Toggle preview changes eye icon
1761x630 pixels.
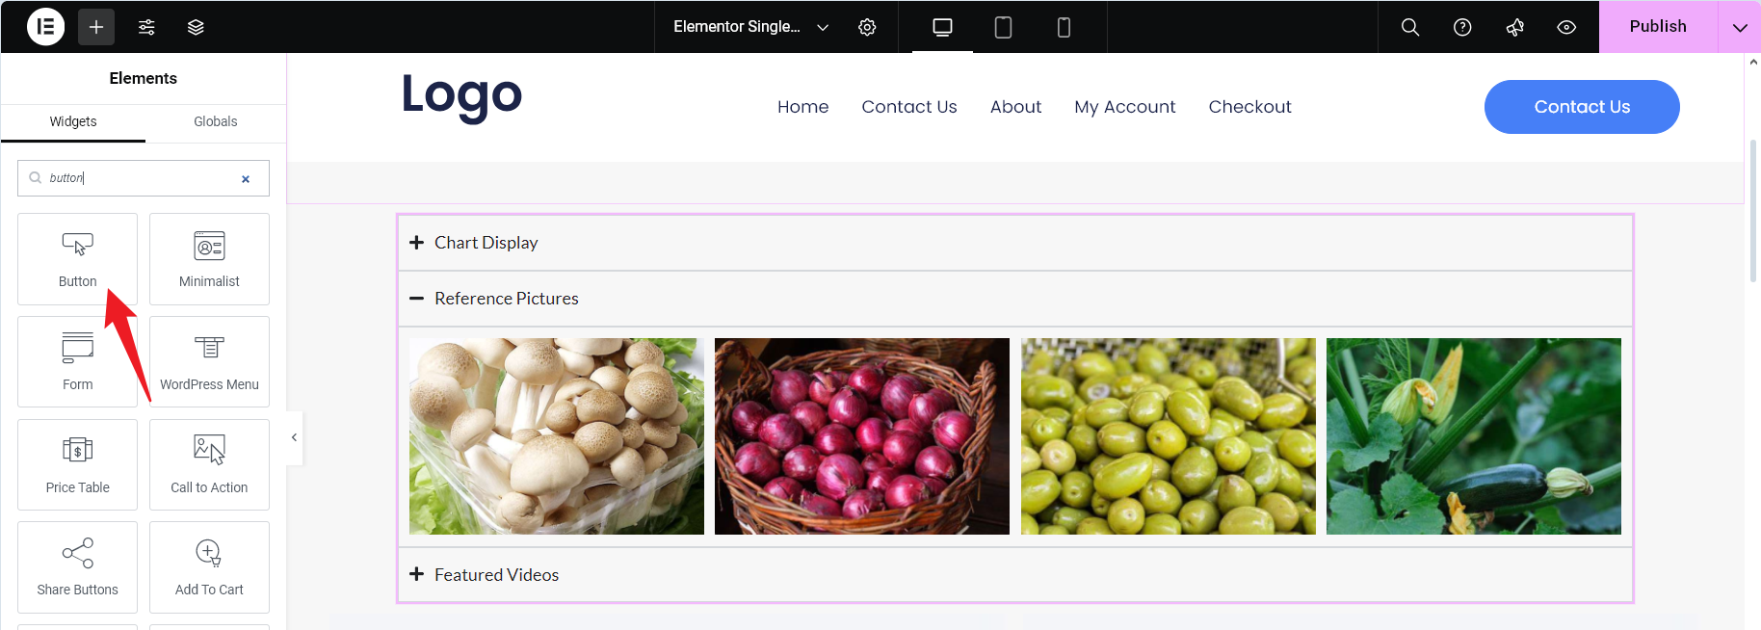click(1566, 27)
